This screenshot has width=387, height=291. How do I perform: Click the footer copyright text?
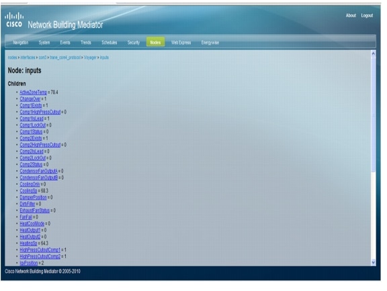[x=42, y=272]
